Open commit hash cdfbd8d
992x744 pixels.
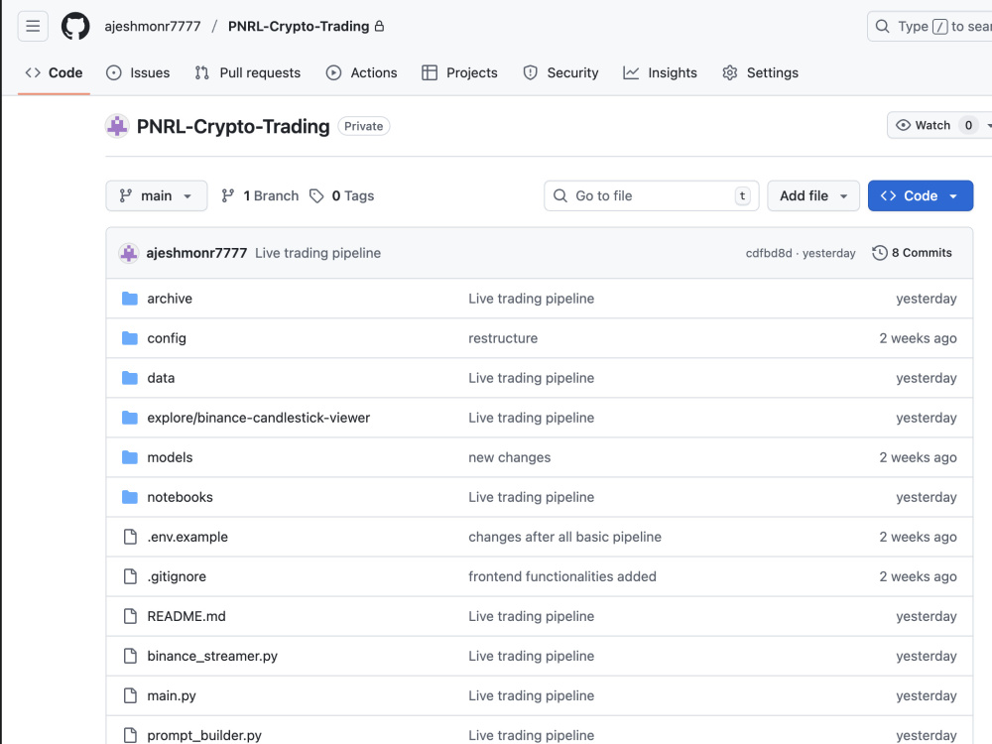769,253
